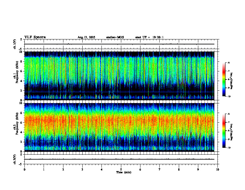Screen dimensions: 245x190
Task: Click time axis tick label "10" on bottom axis
Action: pos(217,170)
